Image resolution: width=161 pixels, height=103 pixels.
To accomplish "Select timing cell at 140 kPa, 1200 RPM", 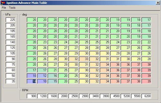I will pos(42,42).
